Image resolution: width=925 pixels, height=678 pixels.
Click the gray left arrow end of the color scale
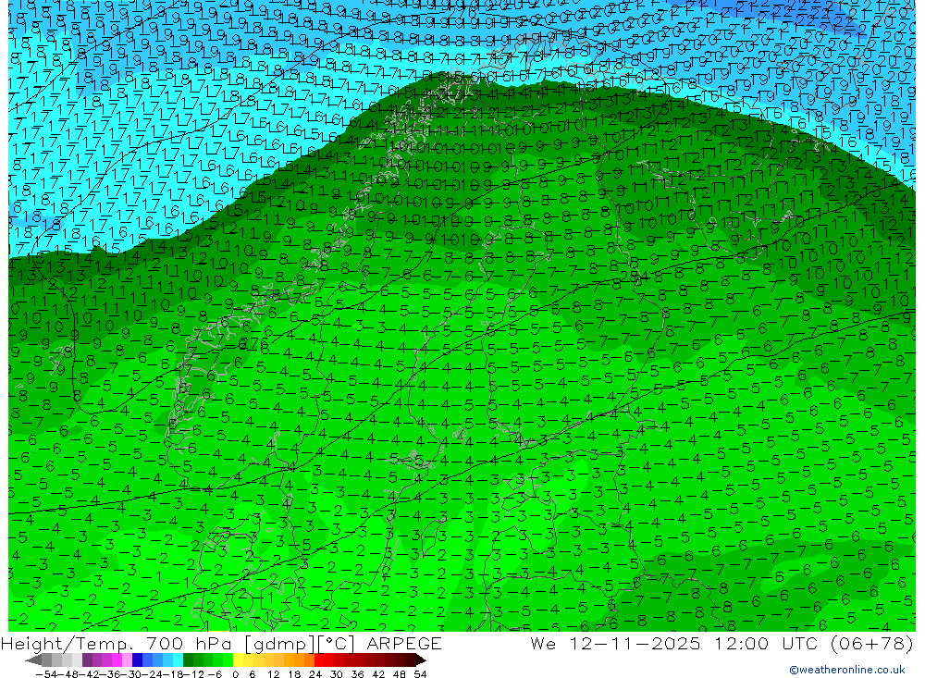pyautogui.click(x=33, y=660)
